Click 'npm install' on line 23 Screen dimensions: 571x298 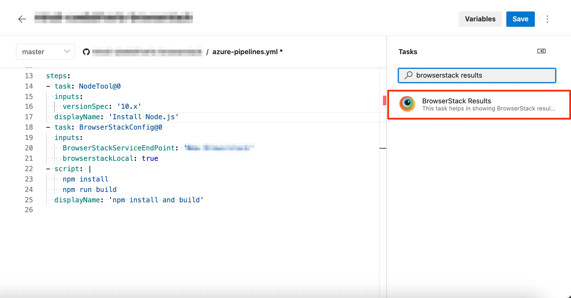tap(85, 179)
